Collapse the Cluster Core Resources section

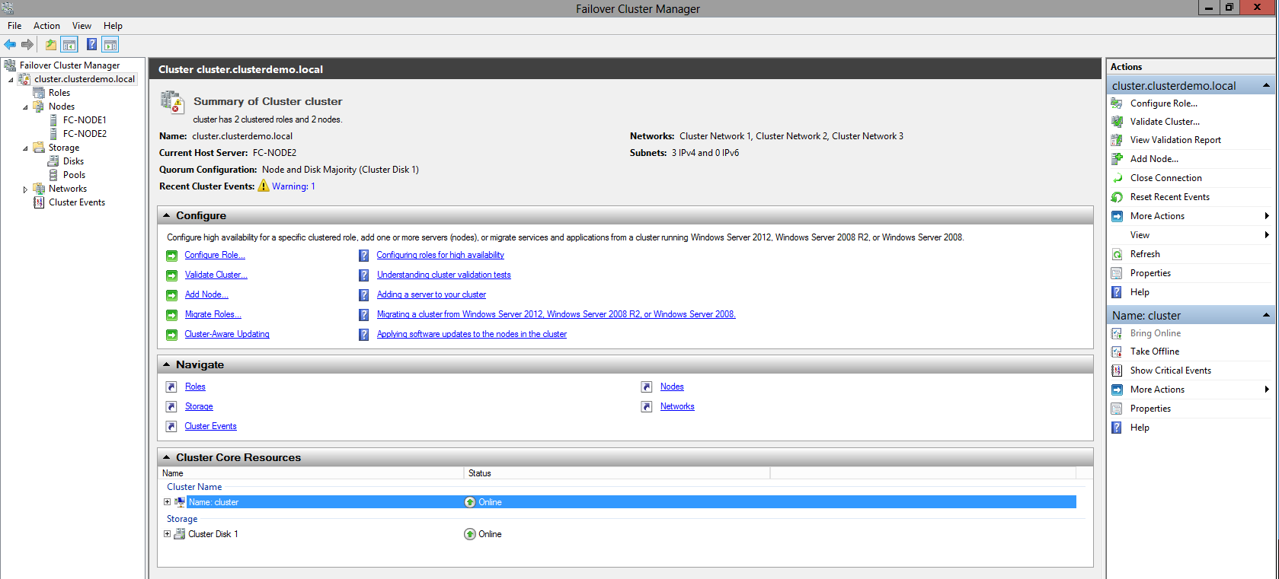pyautogui.click(x=166, y=458)
